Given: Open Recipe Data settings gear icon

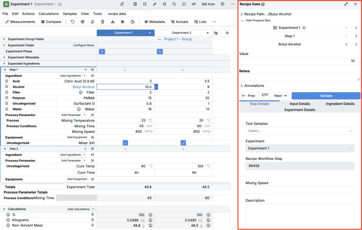Looking at the screenshot, I should (263, 4).
